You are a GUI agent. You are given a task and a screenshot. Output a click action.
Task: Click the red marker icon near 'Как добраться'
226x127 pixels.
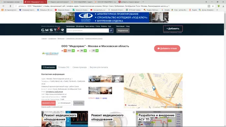coord(126,105)
